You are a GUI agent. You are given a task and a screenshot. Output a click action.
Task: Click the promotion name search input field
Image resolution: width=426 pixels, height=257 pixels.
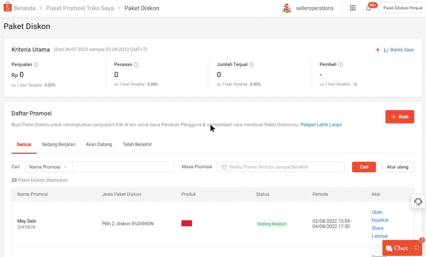pyautogui.click(x=123, y=167)
